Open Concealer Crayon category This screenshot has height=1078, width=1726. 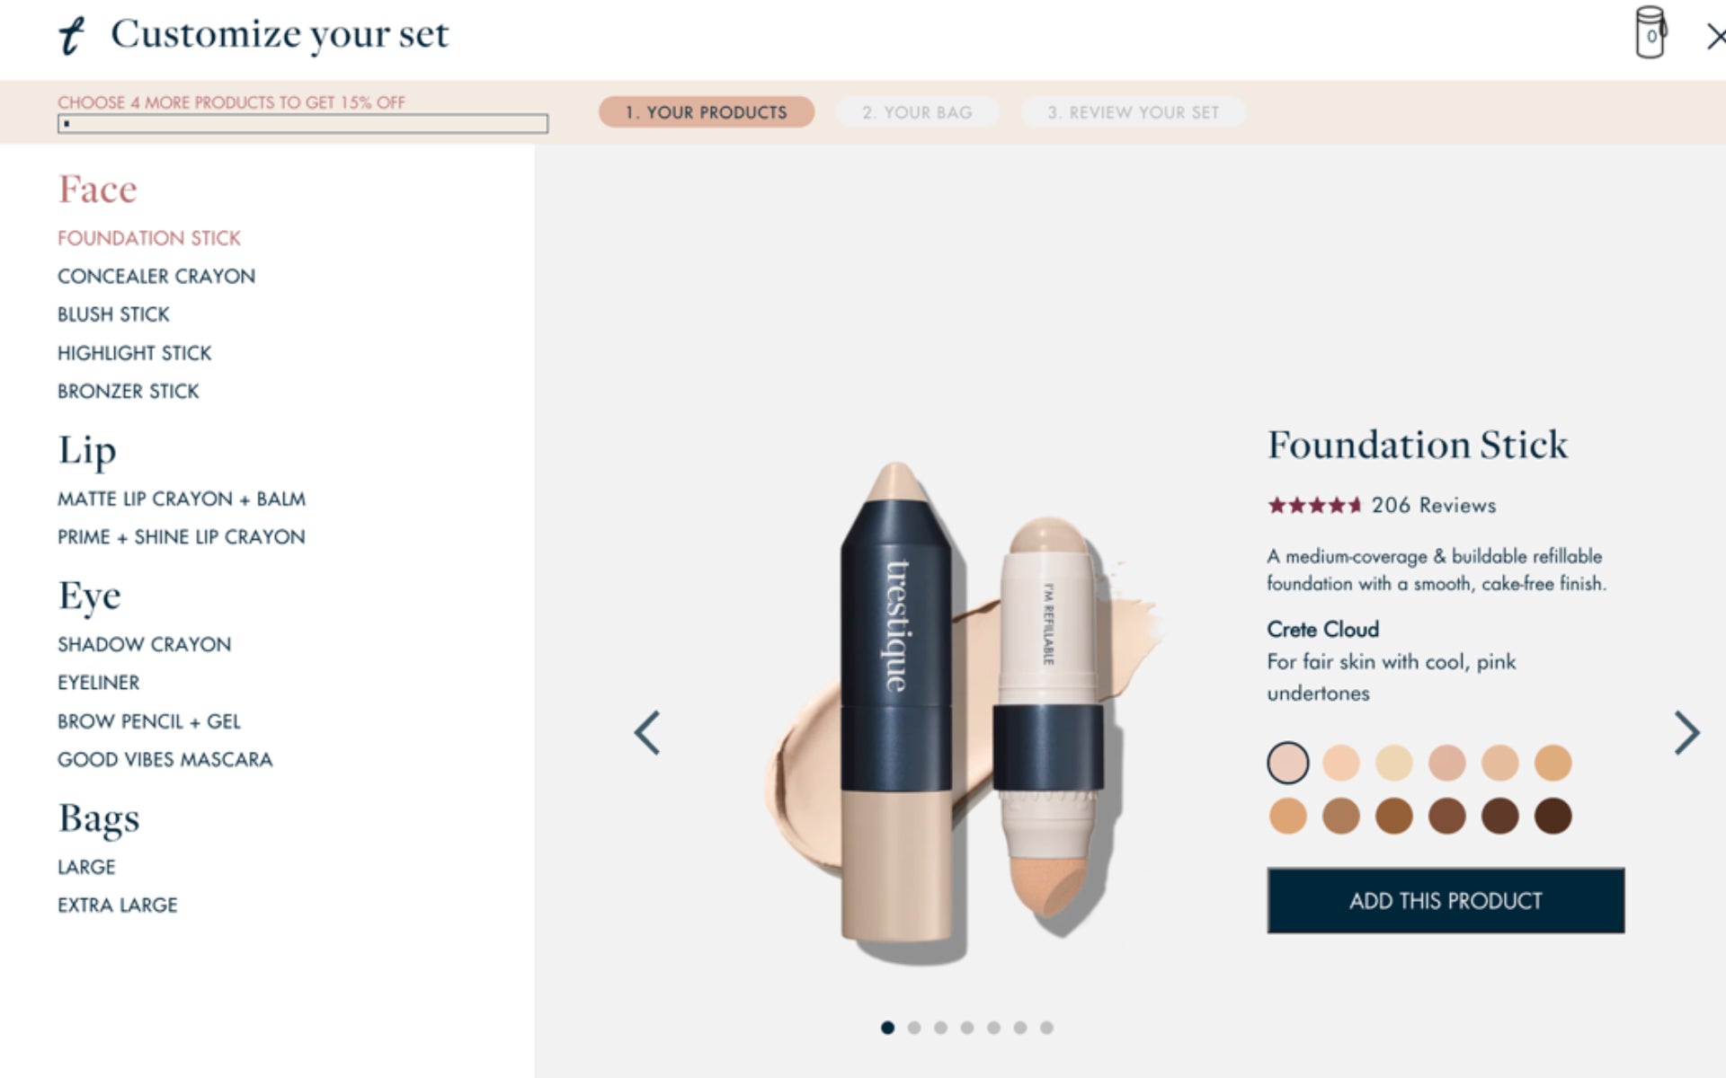156,277
